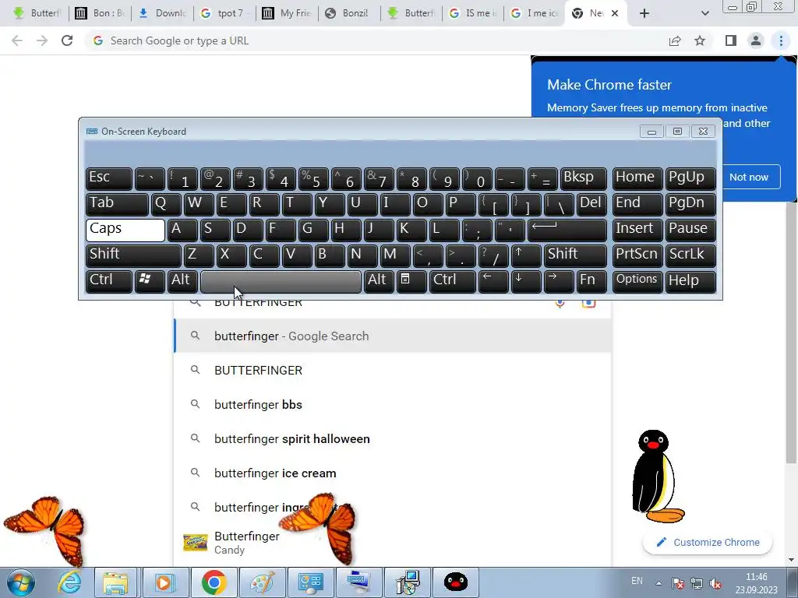Toggle the right Ctrl key

pos(453,281)
